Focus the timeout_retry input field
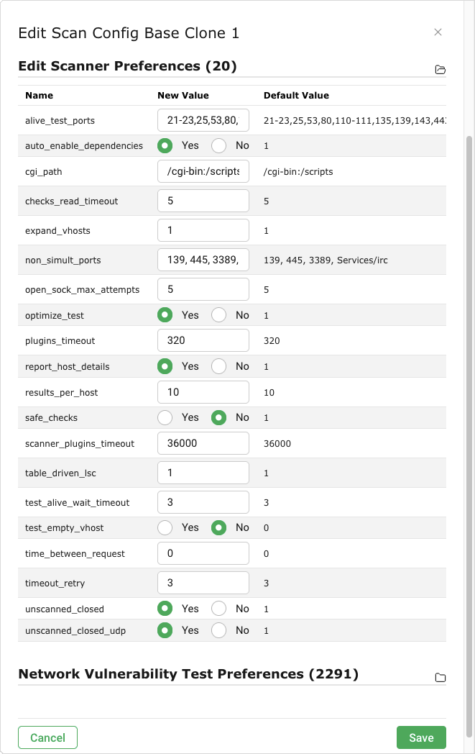The width and height of the screenshot is (475, 754). coord(203,582)
